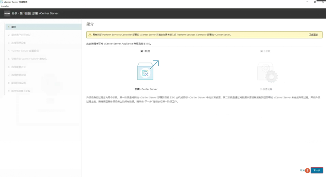
Task: Click the upgrade process description paragraph
Action: 204,100
